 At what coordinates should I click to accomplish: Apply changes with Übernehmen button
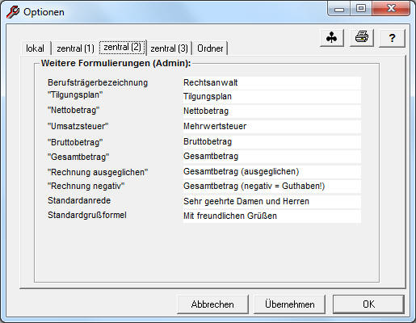[289, 304]
